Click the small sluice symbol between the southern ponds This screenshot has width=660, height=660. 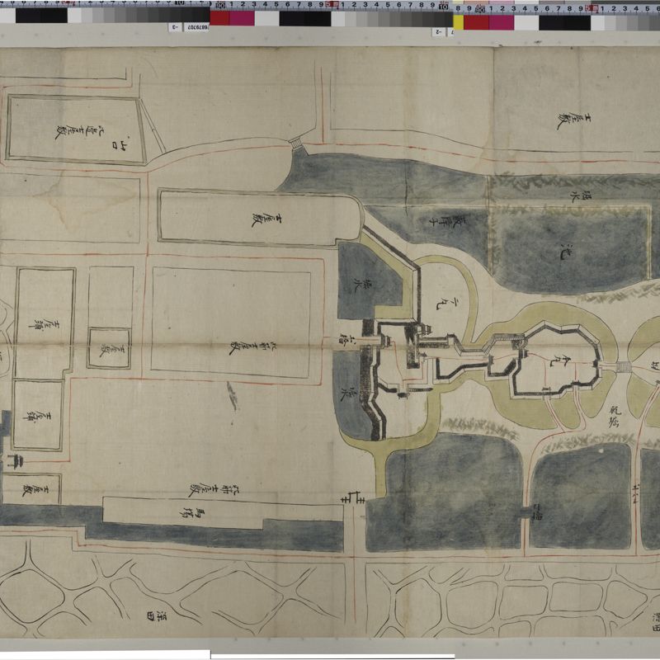coord(524,516)
